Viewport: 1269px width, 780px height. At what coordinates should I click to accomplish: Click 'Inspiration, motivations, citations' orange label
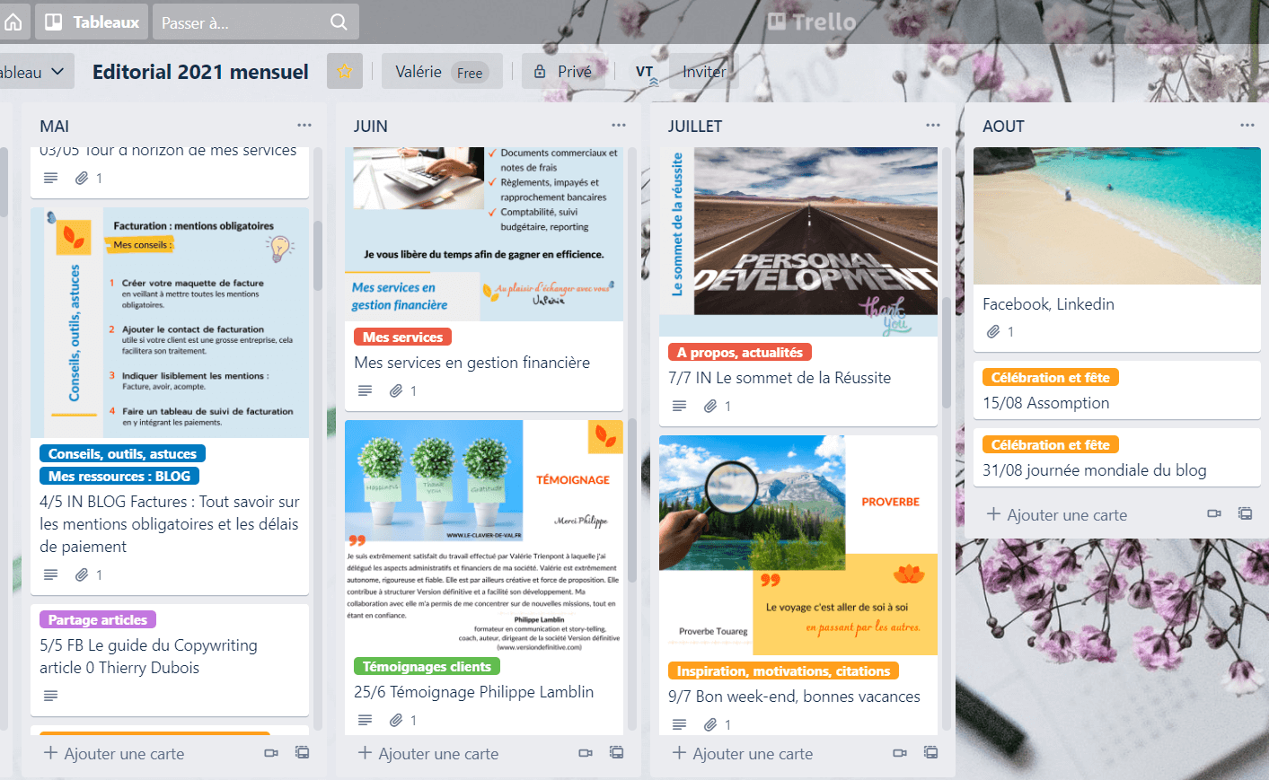tap(783, 671)
